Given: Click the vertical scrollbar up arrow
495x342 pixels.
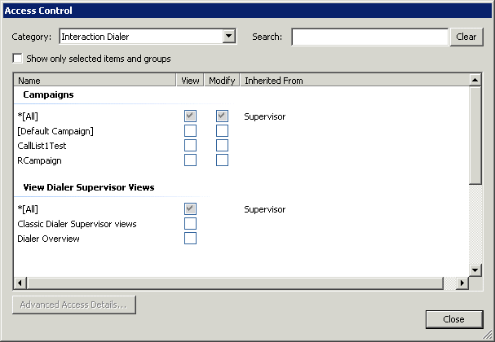Looking at the screenshot, I should coord(475,80).
